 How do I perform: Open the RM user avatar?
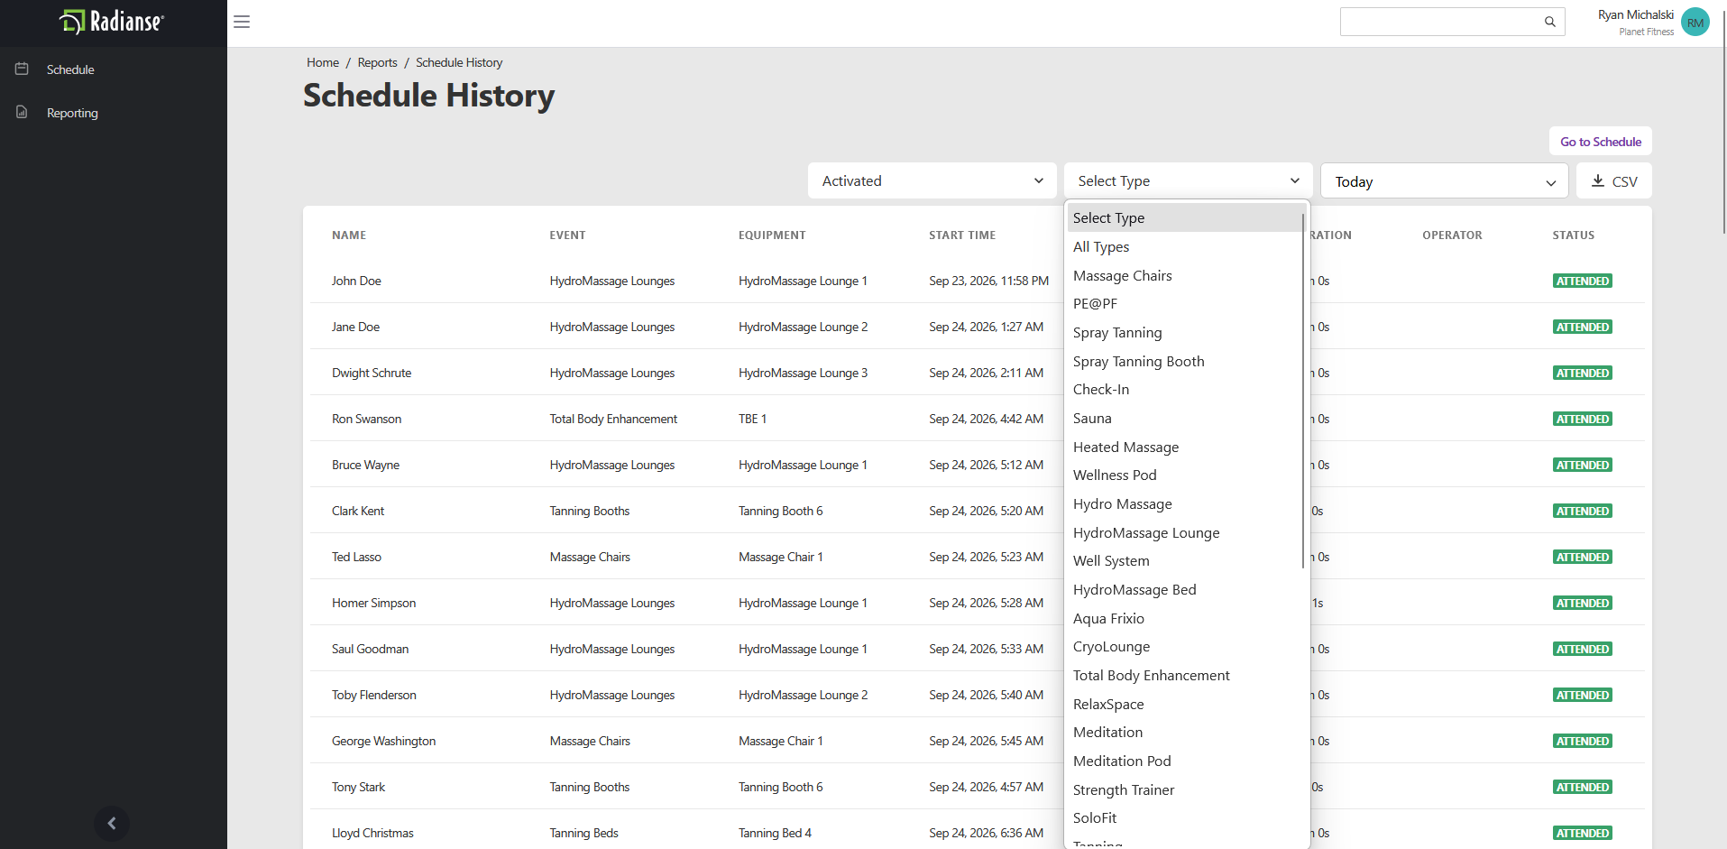(x=1695, y=23)
